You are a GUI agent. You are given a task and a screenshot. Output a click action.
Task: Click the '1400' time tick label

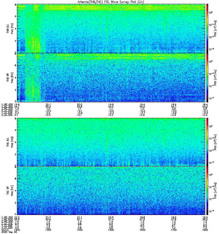click(x=79, y=230)
